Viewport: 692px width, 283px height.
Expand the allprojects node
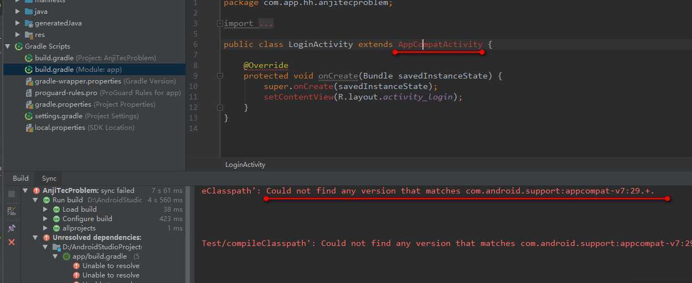tap(46, 228)
